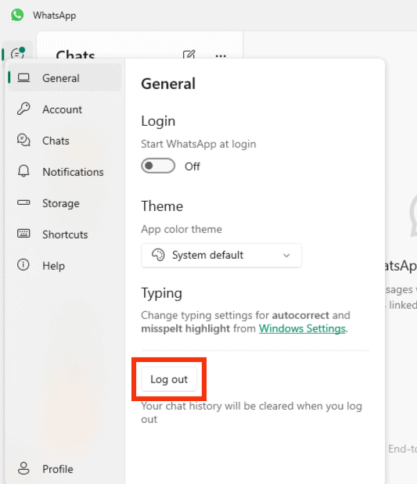The height and width of the screenshot is (484, 417).
Task: Select the General settings tab
Action: pos(65,78)
